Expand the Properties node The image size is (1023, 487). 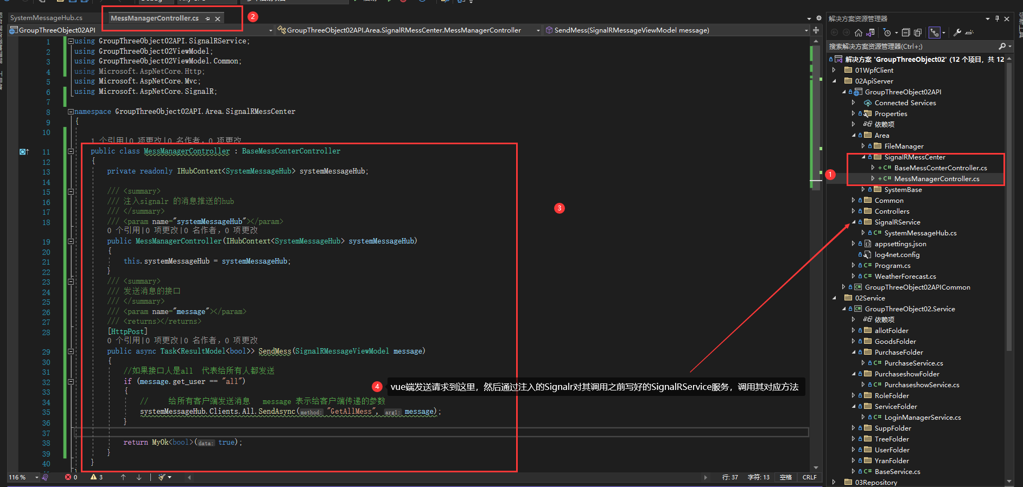[854, 113]
